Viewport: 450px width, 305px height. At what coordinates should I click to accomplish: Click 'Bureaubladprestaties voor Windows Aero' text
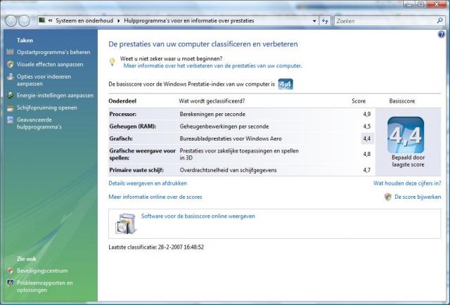231,138
